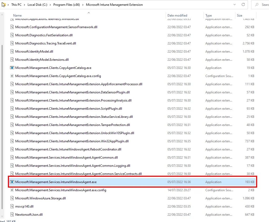Select file Microsoft.Diagnostics.Tracing.TraceEvent.dll

46,43
